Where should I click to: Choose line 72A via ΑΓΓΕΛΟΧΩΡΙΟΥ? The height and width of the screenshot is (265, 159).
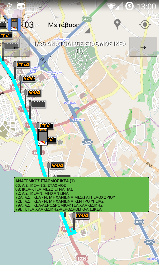point(65,197)
